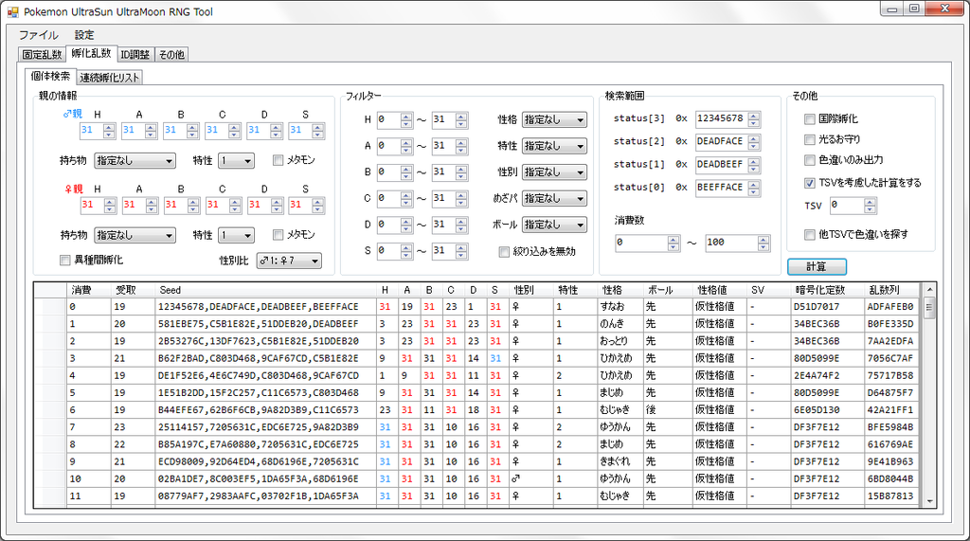Enable 異種間孵化 checkbox

click(x=65, y=260)
